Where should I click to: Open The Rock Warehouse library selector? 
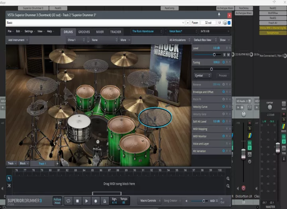tap(147, 31)
